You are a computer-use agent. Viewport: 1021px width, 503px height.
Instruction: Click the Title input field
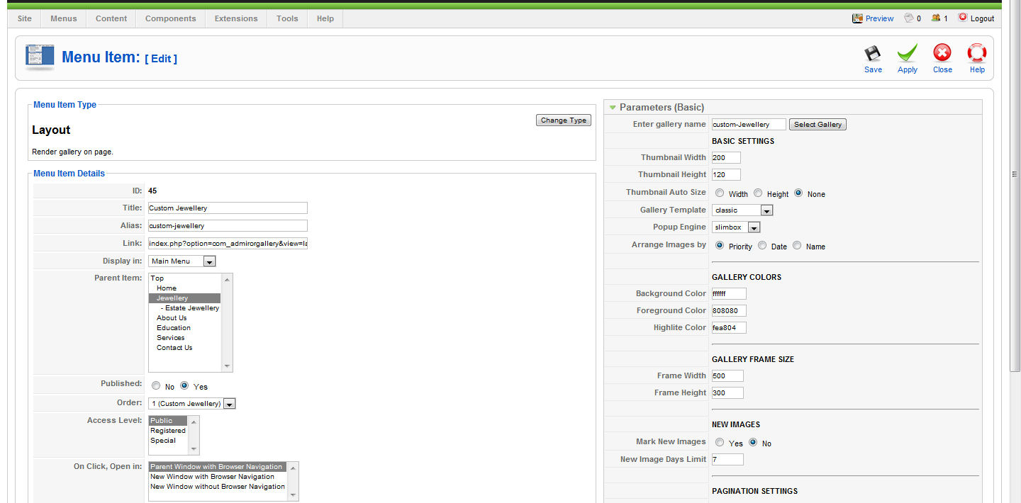click(x=228, y=208)
